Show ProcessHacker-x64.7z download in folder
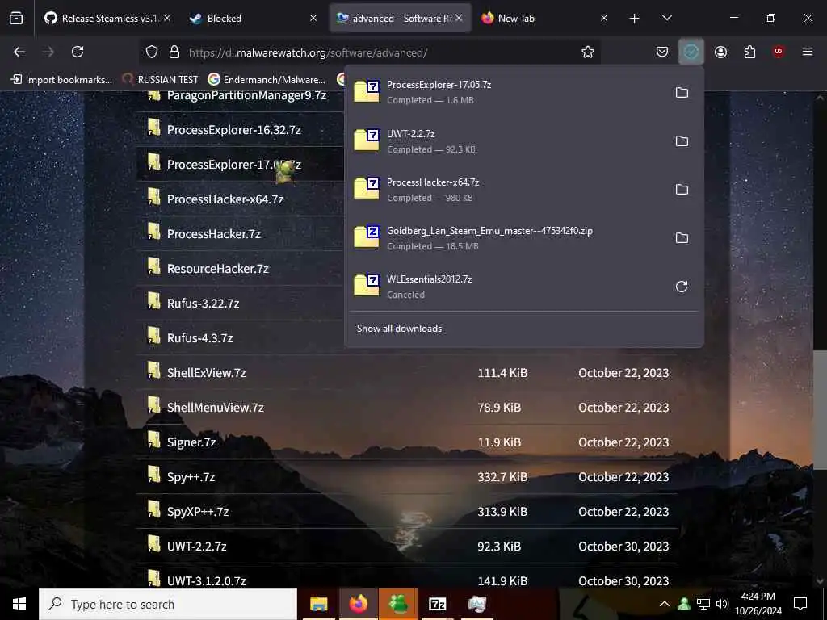 (682, 189)
